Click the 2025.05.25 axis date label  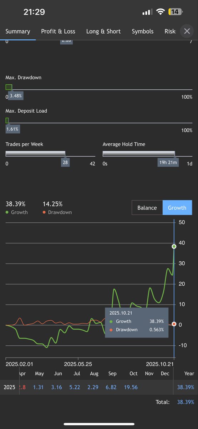coord(78,364)
